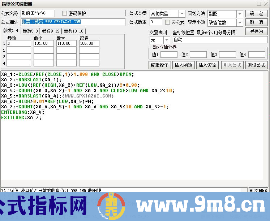Click the EXITLONG:XA_7 code line

(21, 118)
